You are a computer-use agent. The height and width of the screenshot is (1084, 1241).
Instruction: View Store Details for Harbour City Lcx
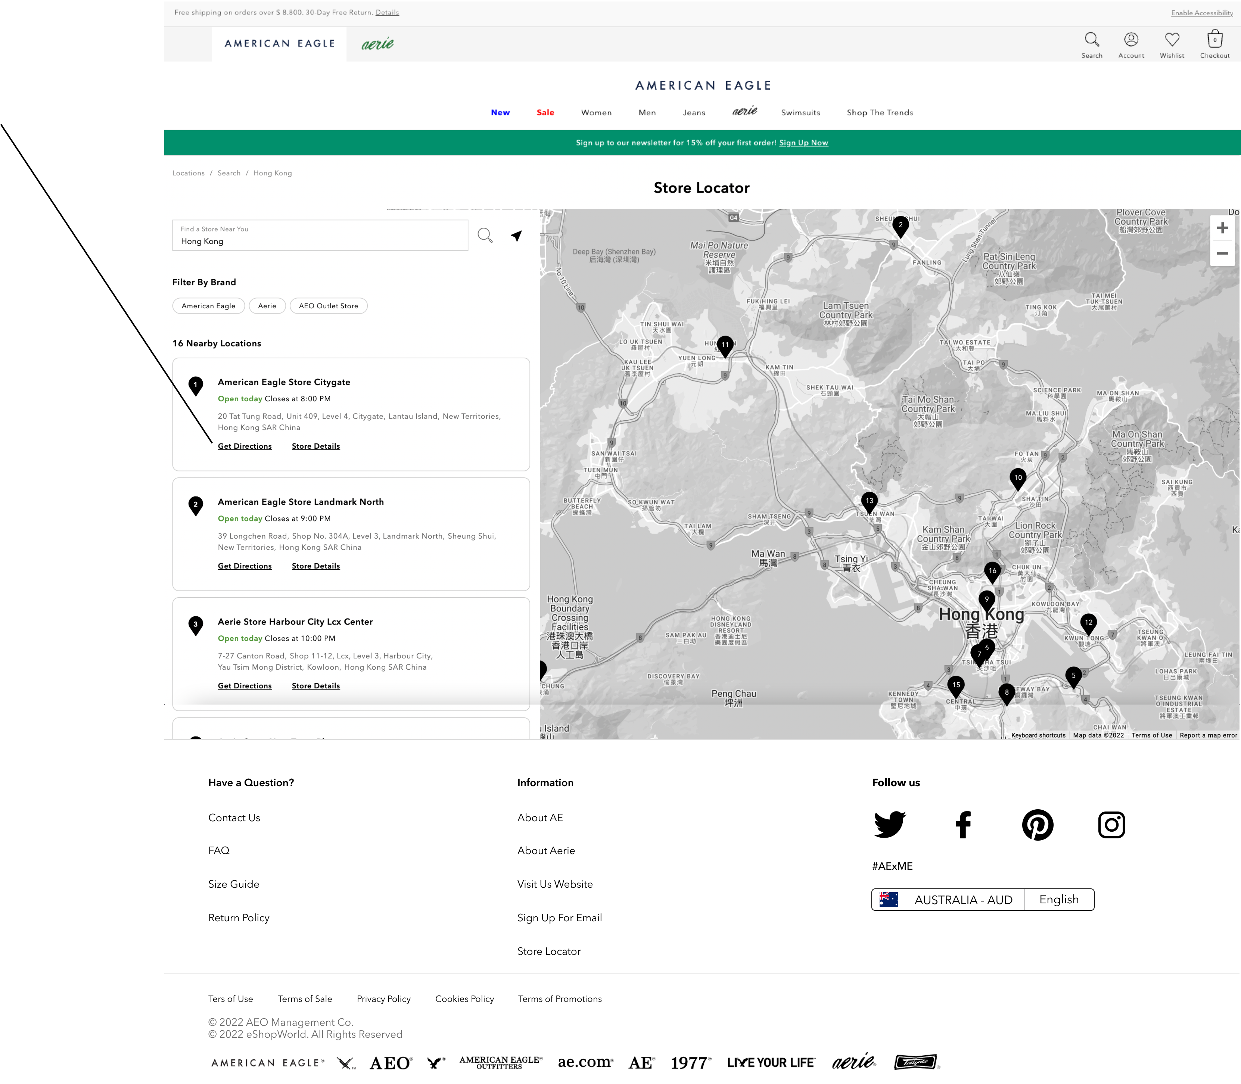[315, 686]
